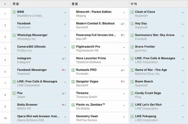This screenshot has height=124, width=188.
Task: Click the Supercell publisher under Hay Day
Action: click(141, 27)
